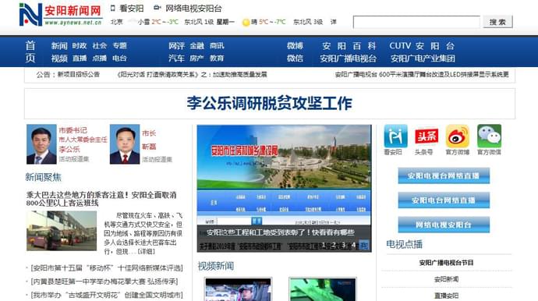Open the headline 李公乐调研脱贫攻坚工作
Screen dimensions: 538x301
[269, 103]
